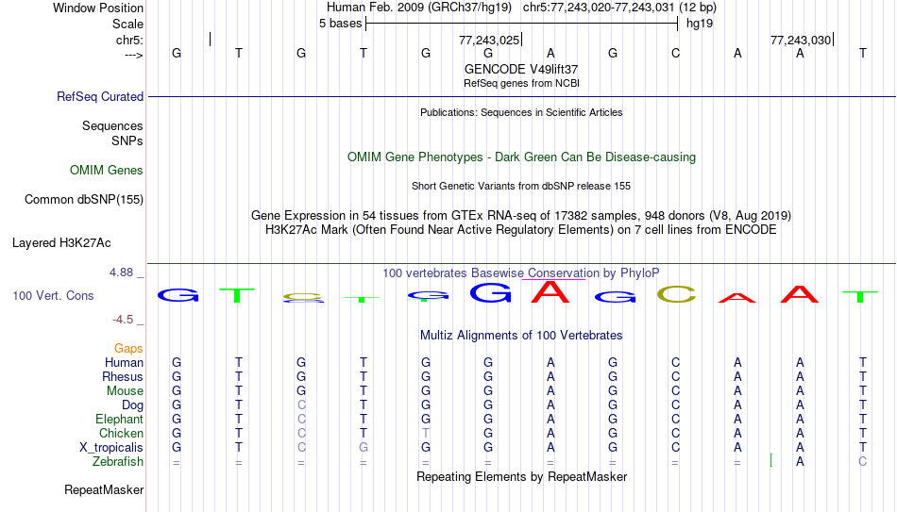The width and height of the screenshot is (897, 512).
Task: Click the 4.88 upper conservation scale value
Action: (x=121, y=273)
